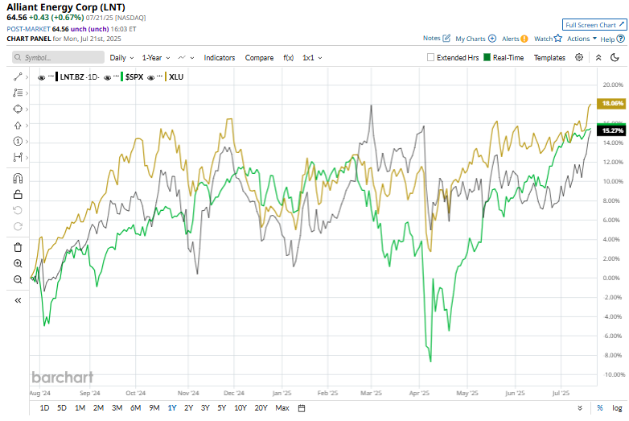Screen dimensions: 629x421
Task: Click the 18.06% XLU price label
Action: [612, 104]
